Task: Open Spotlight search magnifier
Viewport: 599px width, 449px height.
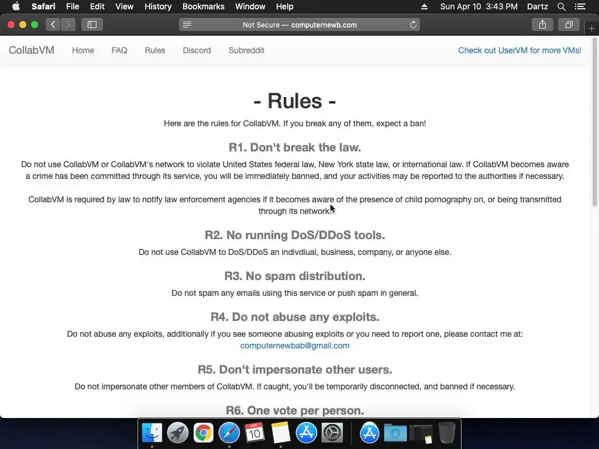Action: pos(561,6)
